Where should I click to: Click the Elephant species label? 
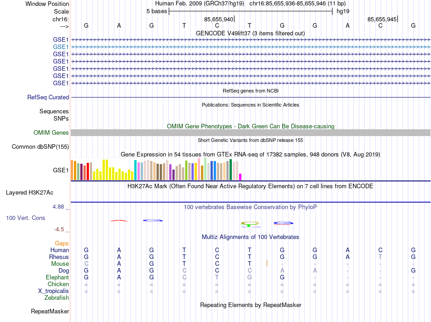point(57,277)
